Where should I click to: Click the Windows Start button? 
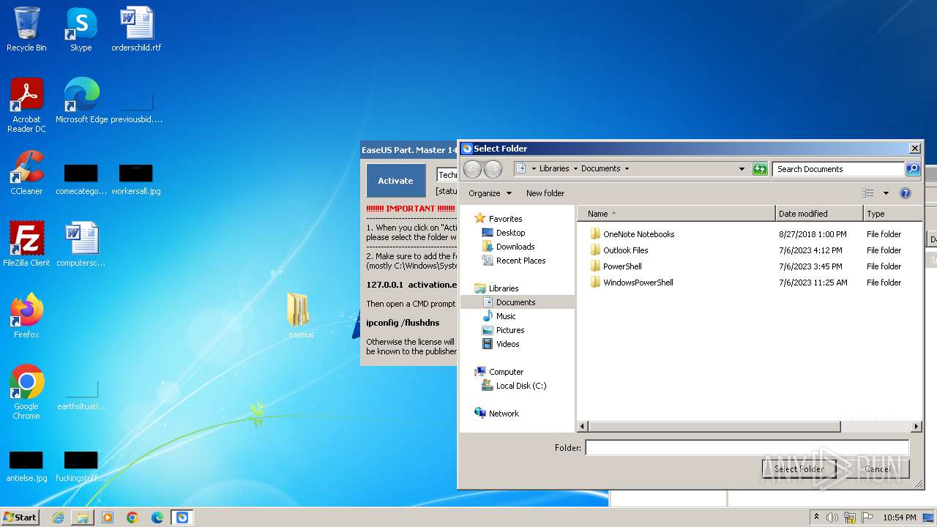[x=20, y=517]
